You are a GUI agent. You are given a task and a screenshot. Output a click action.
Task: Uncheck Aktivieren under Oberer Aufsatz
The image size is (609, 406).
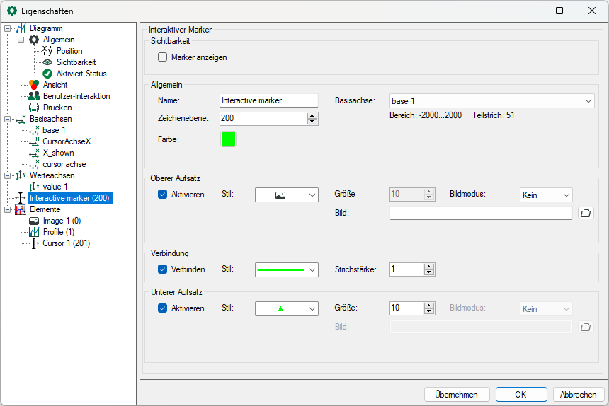(x=163, y=195)
